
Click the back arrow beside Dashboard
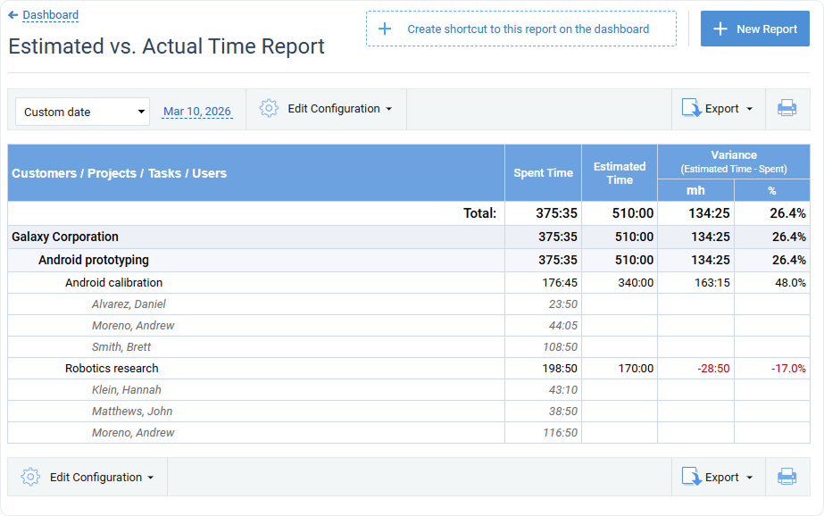[x=12, y=14]
